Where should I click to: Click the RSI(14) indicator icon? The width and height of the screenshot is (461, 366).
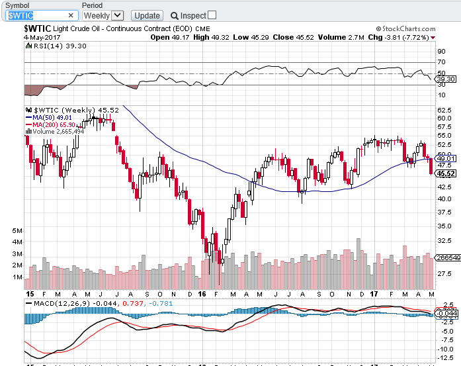click(29, 46)
